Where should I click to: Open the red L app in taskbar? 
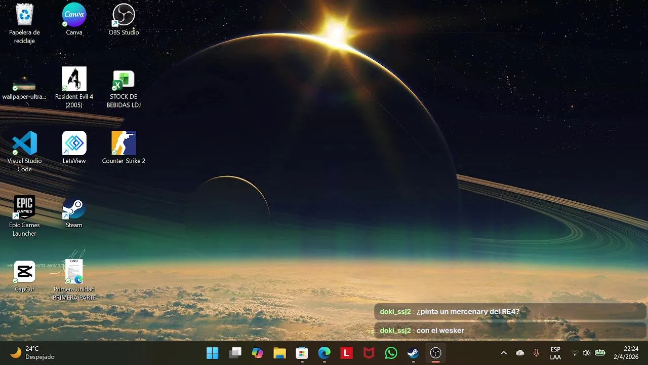[x=346, y=353]
